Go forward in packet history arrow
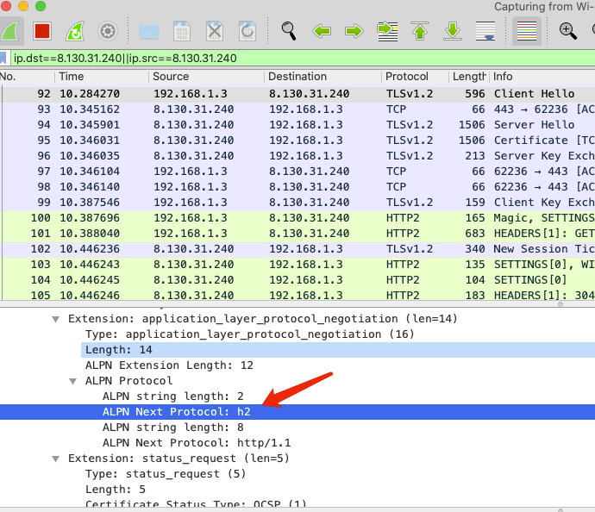This screenshot has width=595, height=512. 354,31
